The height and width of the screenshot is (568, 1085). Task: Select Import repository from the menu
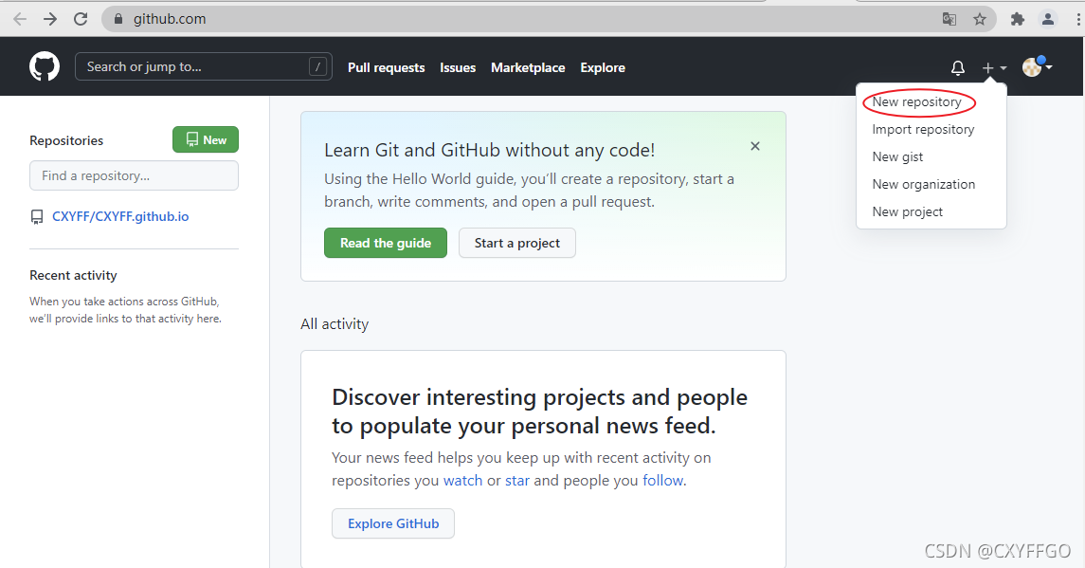922,130
